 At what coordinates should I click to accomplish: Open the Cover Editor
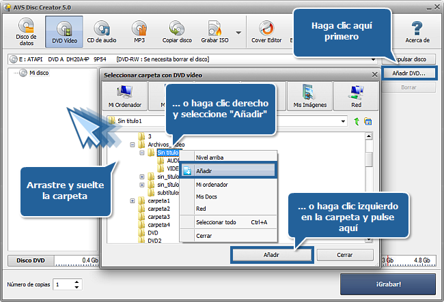pos(266,31)
